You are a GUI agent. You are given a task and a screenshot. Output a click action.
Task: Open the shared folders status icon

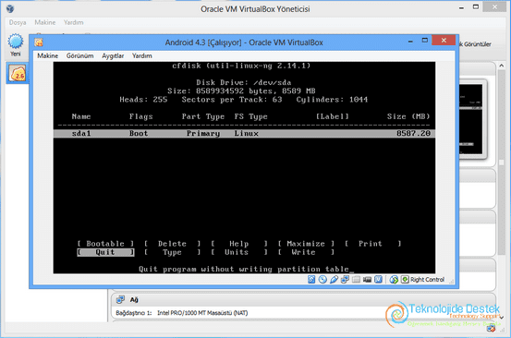click(x=356, y=280)
